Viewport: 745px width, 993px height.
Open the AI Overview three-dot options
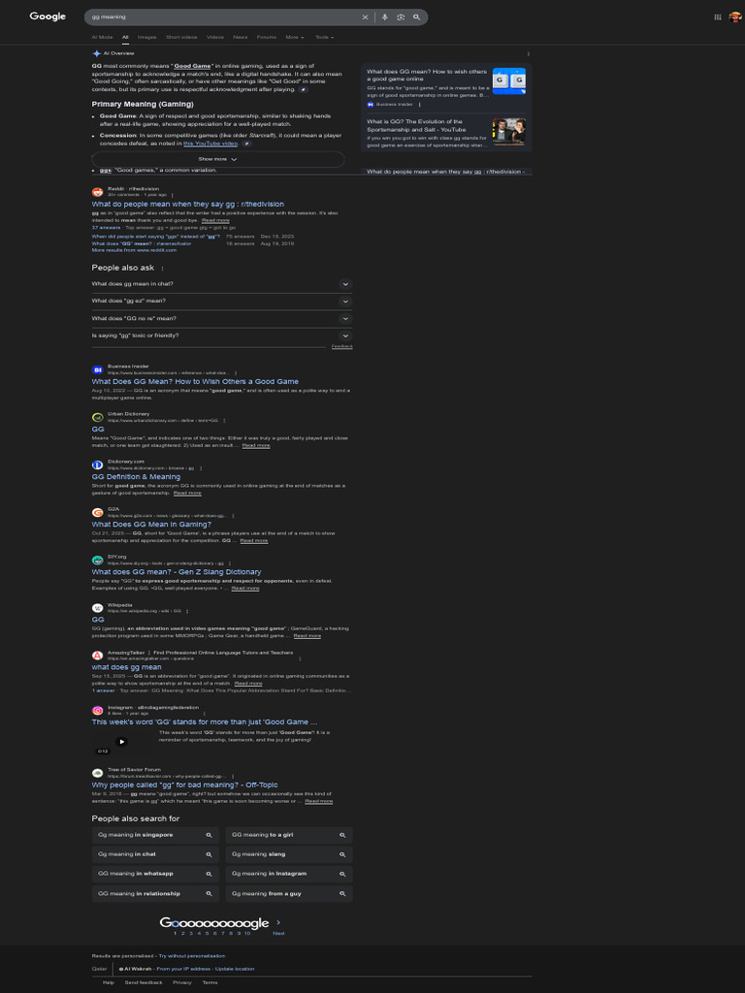point(529,54)
